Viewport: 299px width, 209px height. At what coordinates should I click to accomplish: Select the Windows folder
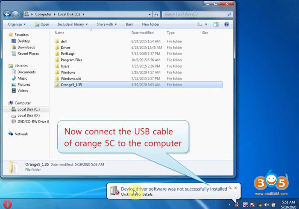click(138, 72)
